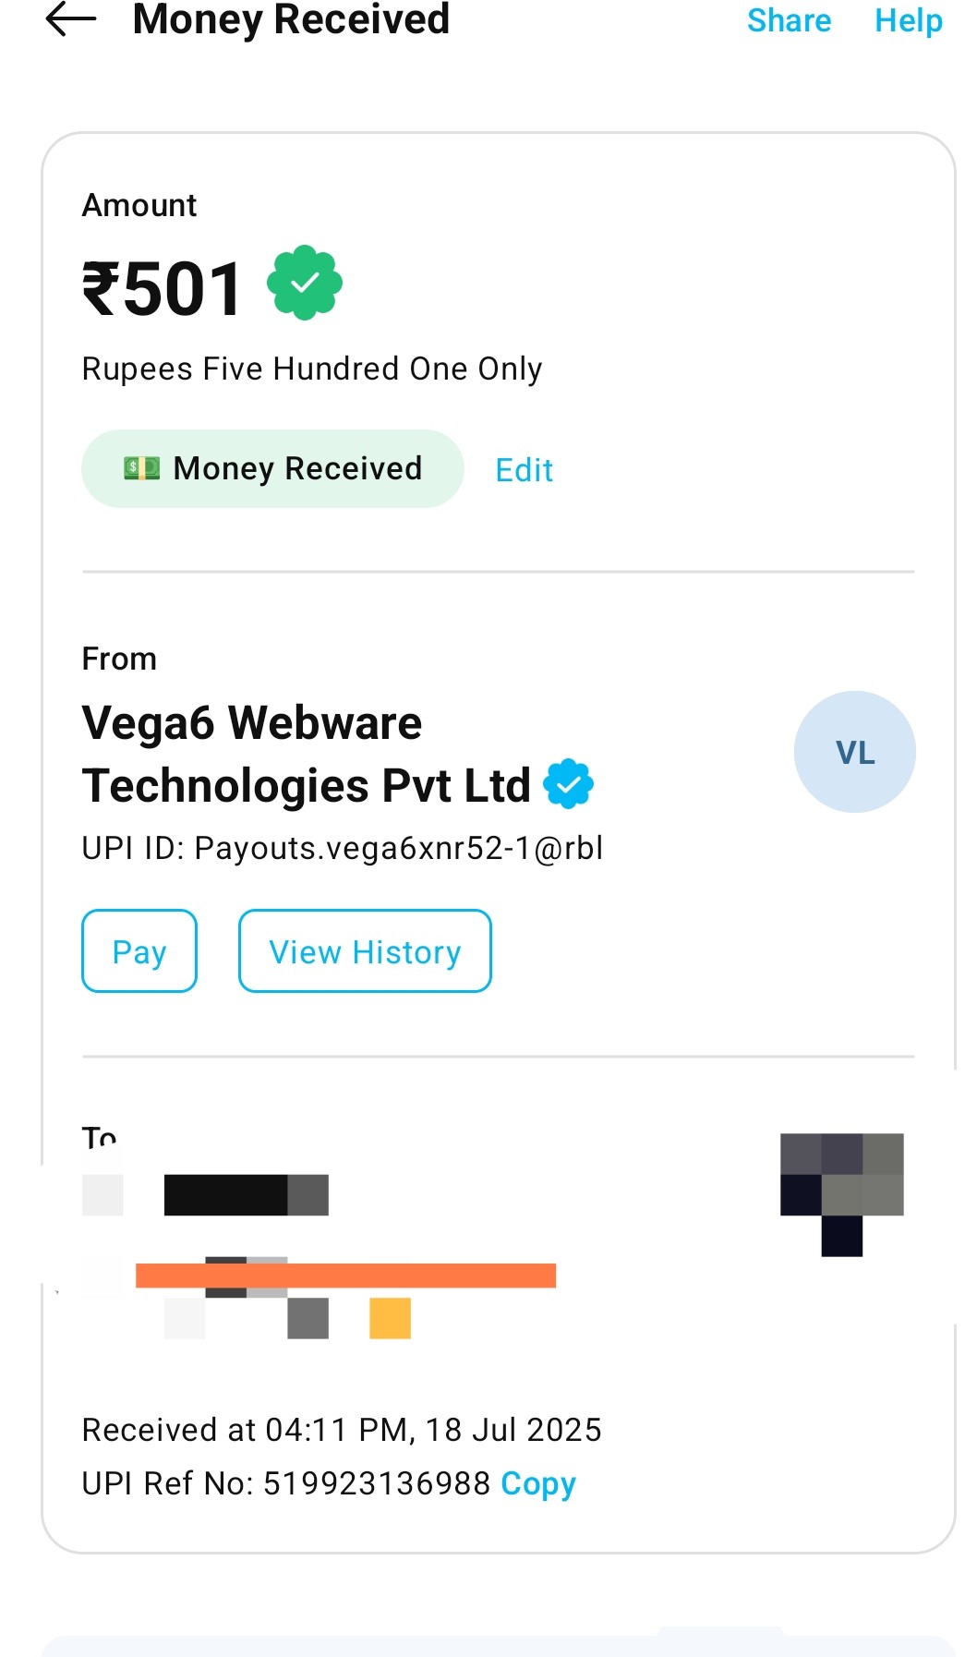This screenshot has width=977, height=1657.
Task: Tap the back arrow icon
Action: [71, 19]
